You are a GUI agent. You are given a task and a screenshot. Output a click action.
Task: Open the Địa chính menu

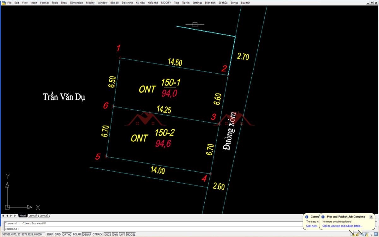click(127, 3)
